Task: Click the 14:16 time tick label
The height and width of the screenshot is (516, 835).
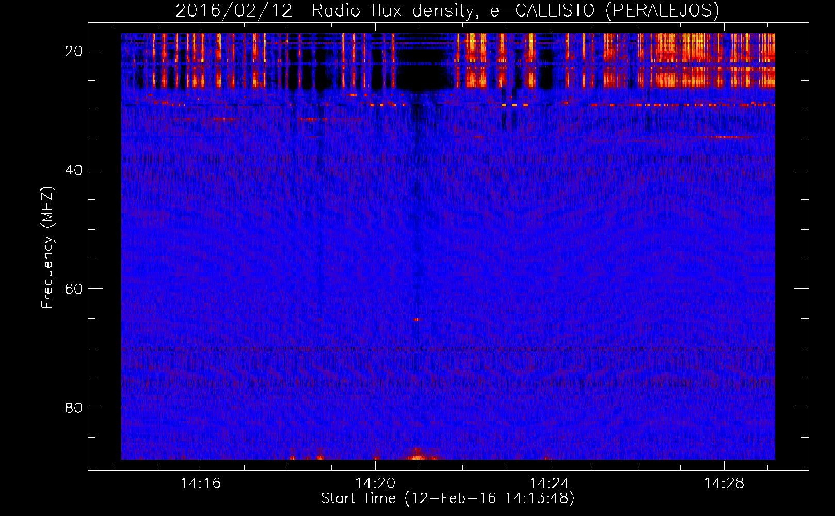Action: coord(201,483)
